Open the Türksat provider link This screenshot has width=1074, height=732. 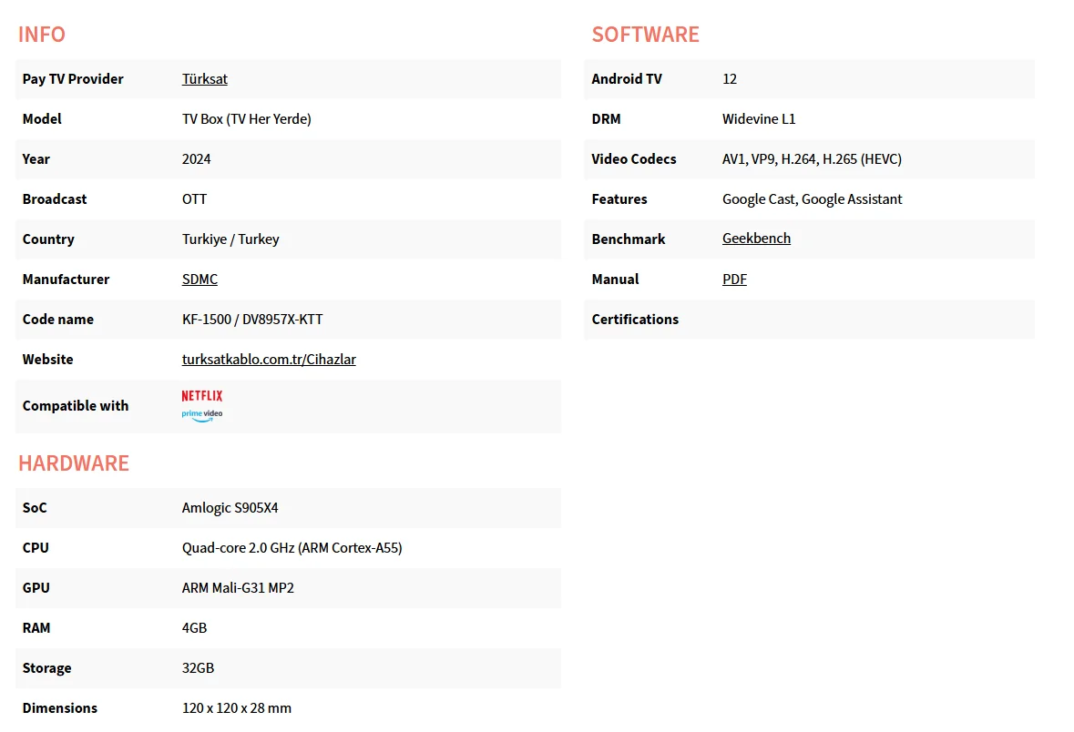(x=204, y=78)
